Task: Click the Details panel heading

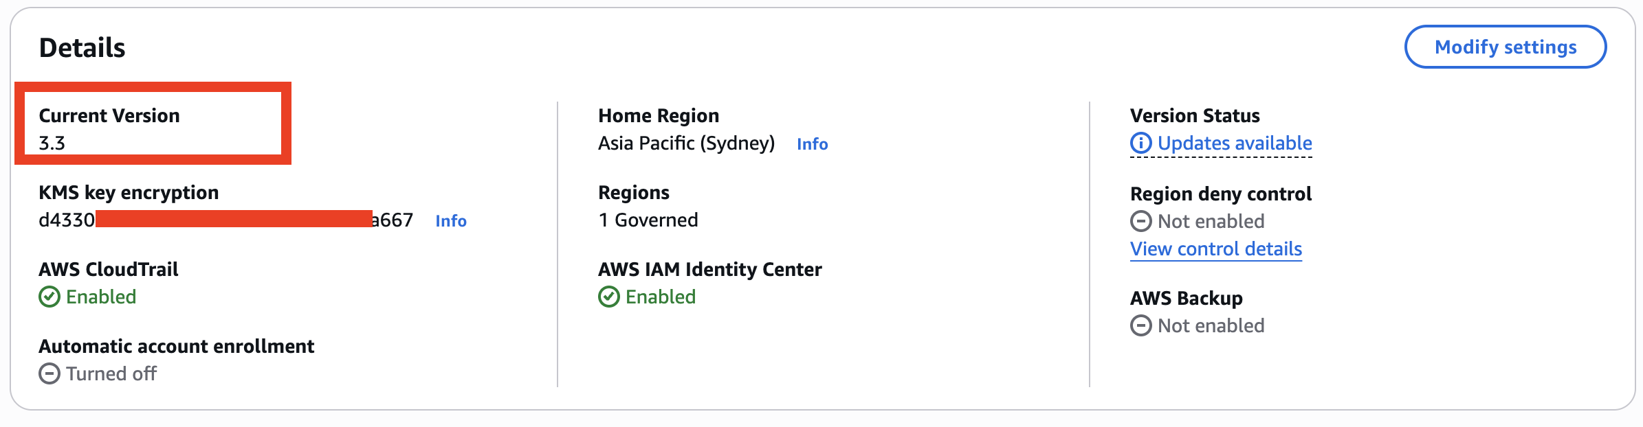Action: [82, 48]
